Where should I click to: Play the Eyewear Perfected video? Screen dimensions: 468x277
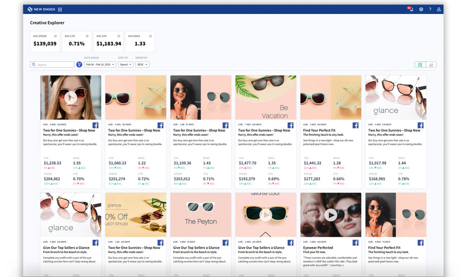click(x=331, y=215)
